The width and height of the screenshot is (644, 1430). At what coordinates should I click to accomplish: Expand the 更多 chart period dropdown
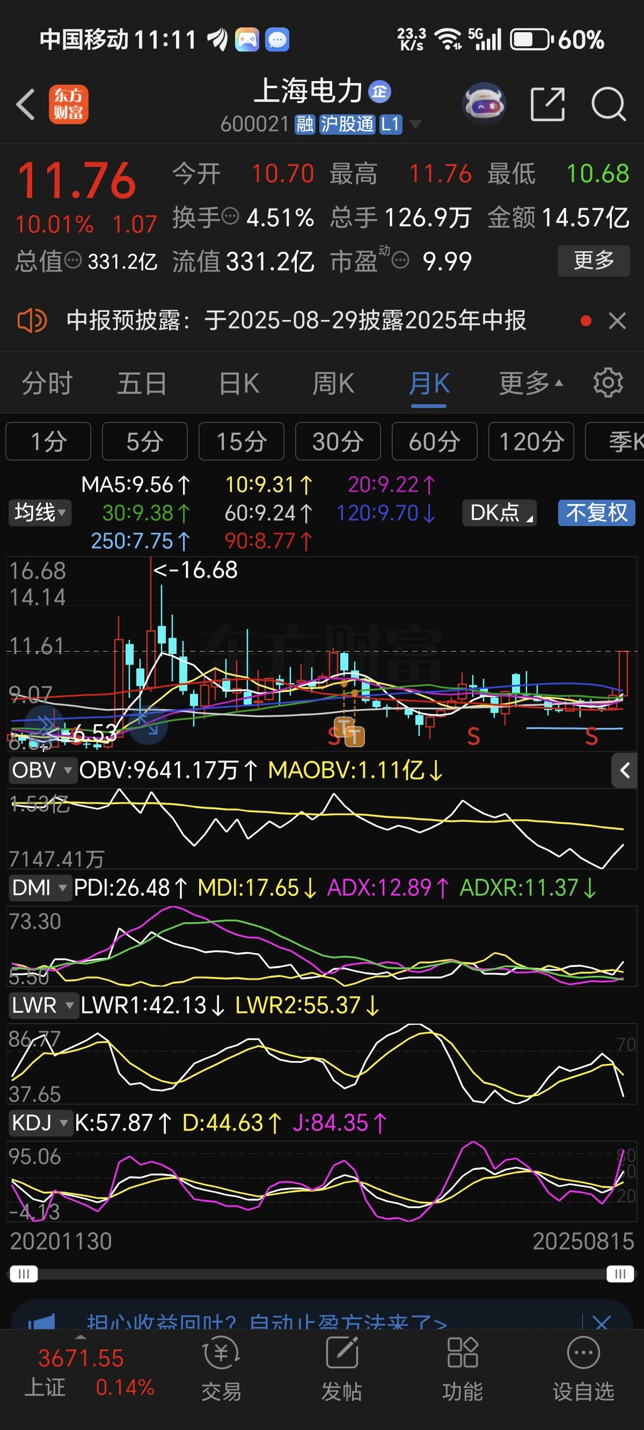(x=531, y=383)
